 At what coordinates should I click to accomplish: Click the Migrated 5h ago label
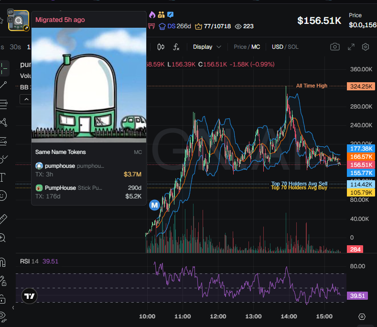coord(60,20)
